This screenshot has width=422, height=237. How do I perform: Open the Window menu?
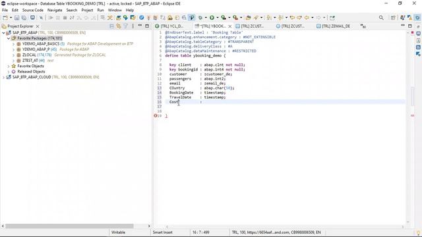[x=115, y=10]
